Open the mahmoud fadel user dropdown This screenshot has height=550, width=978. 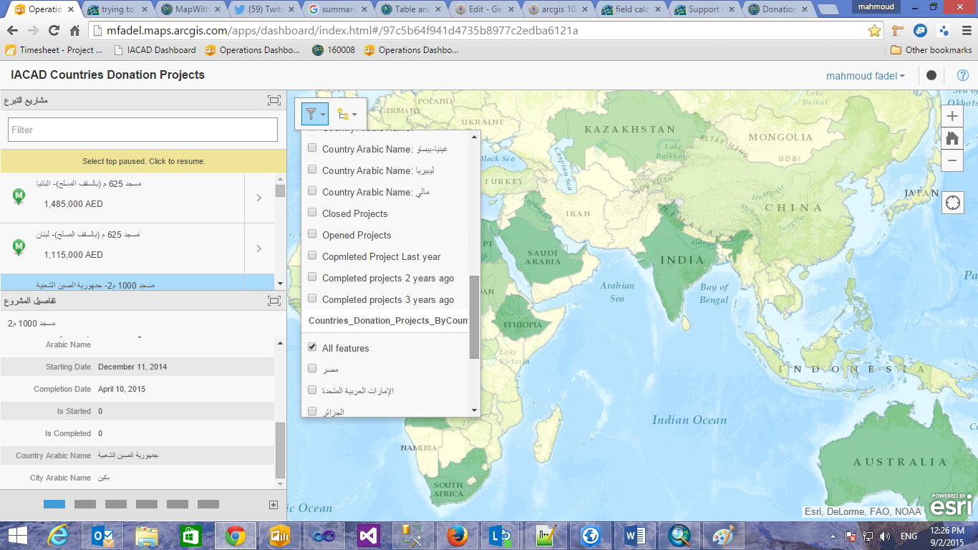click(865, 76)
